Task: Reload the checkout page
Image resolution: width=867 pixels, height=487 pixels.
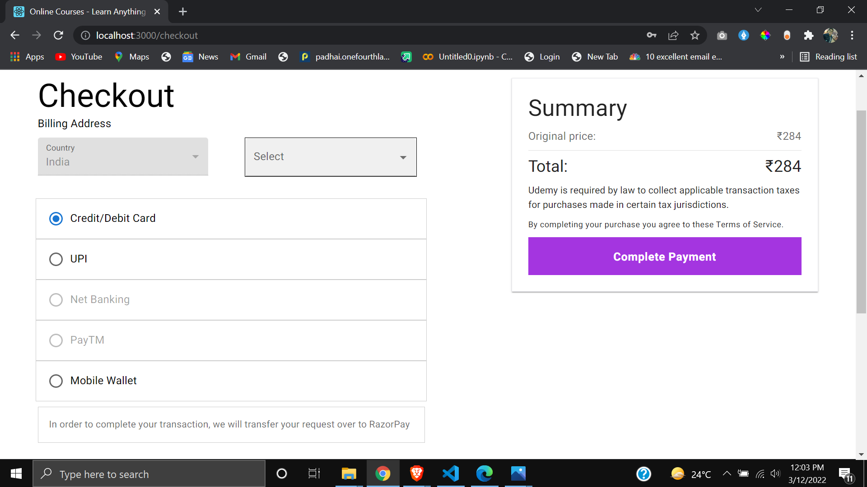Action: [x=59, y=35]
